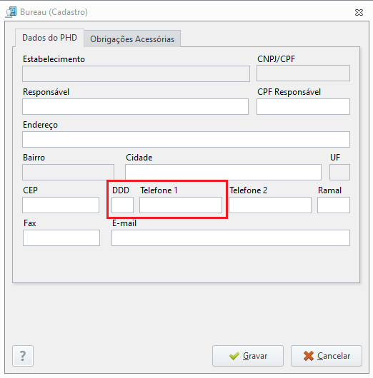373x378 pixels.
Task: Select the Endereço text field
Action: pyautogui.click(x=186, y=139)
